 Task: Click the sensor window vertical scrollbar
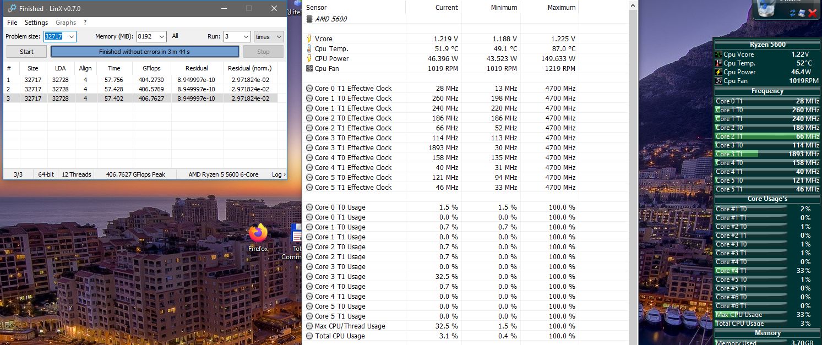coord(633,172)
